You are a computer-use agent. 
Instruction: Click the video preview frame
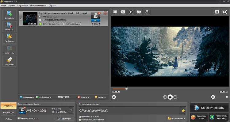tap(170, 51)
